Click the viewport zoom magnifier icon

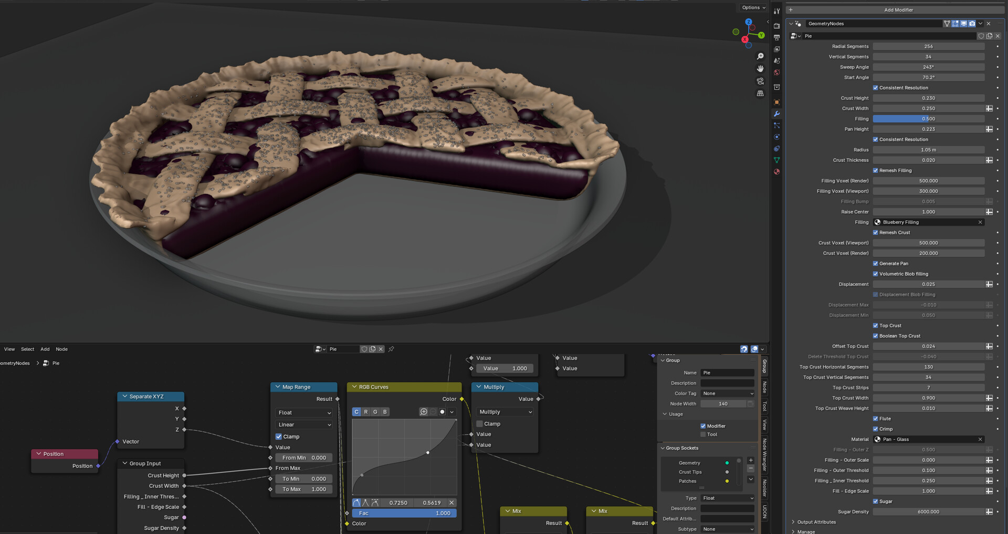[760, 56]
